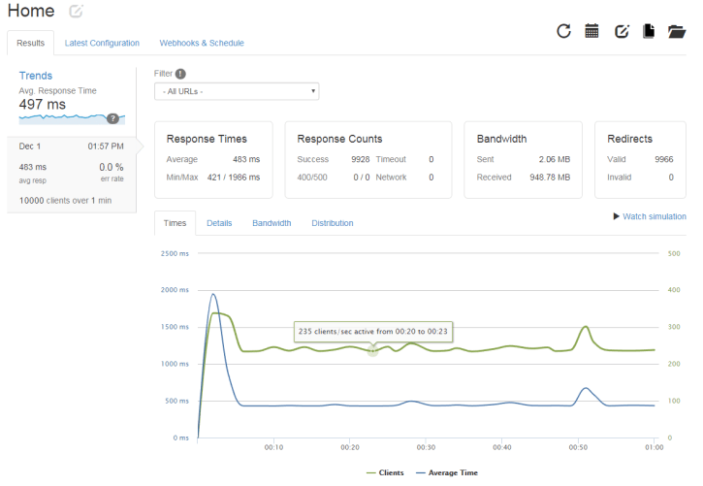
Task: Click the highlighted data point on Clients line
Action: 372,350
